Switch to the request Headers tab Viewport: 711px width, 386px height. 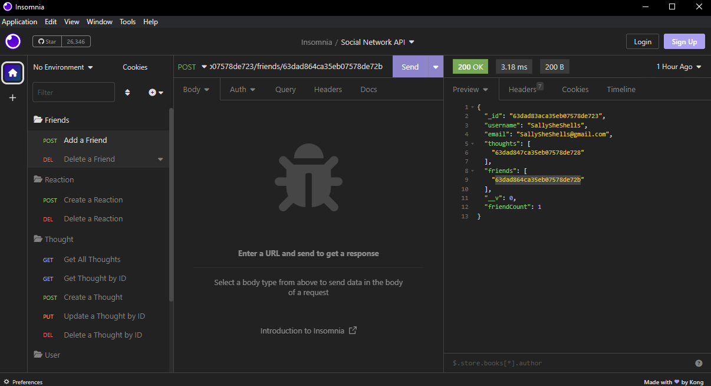pos(328,90)
